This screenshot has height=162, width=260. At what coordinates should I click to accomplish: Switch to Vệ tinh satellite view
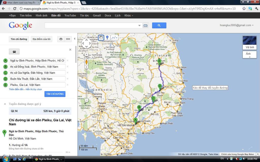pyautogui.click(x=249, y=43)
